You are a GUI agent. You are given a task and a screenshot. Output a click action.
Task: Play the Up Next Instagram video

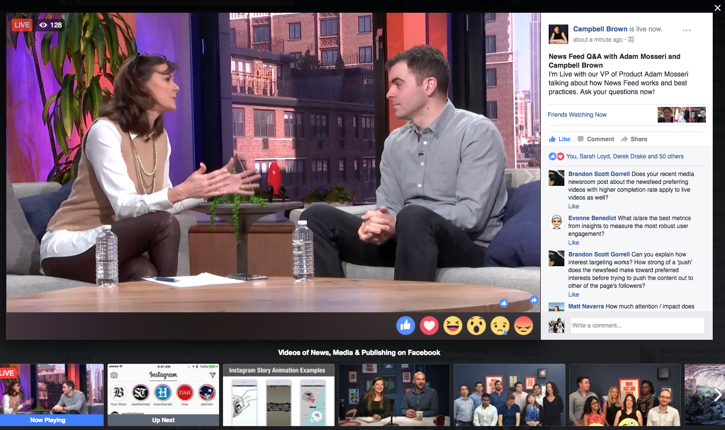pos(163,395)
